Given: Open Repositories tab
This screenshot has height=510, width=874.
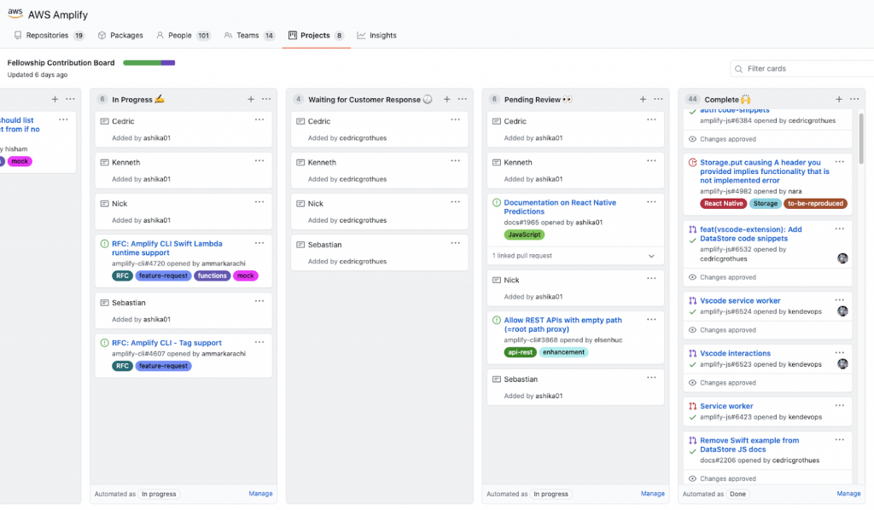Looking at the screenshot, I should [x=49, y=35].
